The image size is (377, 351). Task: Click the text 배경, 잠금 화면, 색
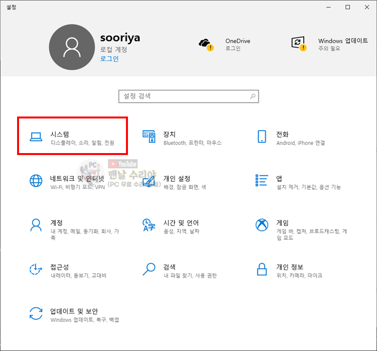(x=185, y=187)
